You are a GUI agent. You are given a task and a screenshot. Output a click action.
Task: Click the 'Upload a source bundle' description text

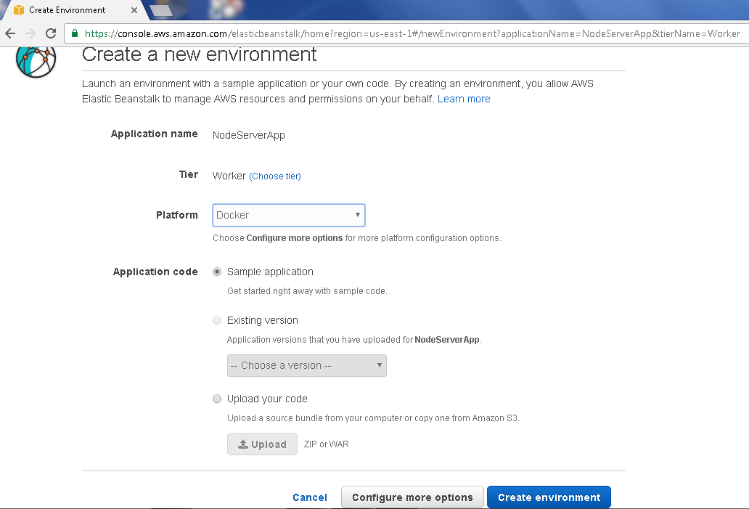(373, 418)
